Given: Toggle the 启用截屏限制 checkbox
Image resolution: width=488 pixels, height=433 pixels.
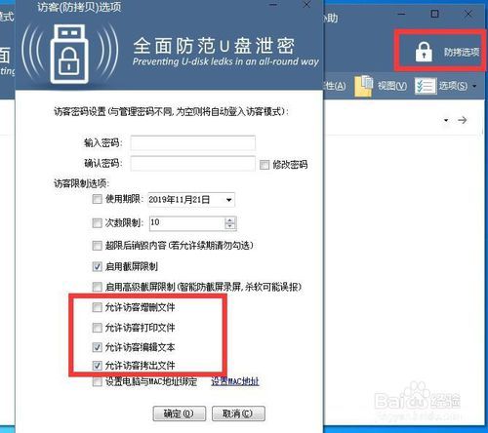Looking at the screenshot, I should (x=97, y=266).
